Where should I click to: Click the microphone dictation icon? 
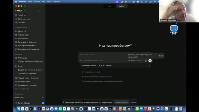click(x=146, y=61)
